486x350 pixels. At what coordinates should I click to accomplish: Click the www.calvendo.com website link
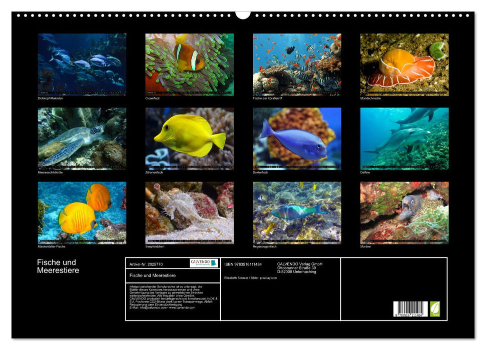pyautogui.click(x=184, y=308)
